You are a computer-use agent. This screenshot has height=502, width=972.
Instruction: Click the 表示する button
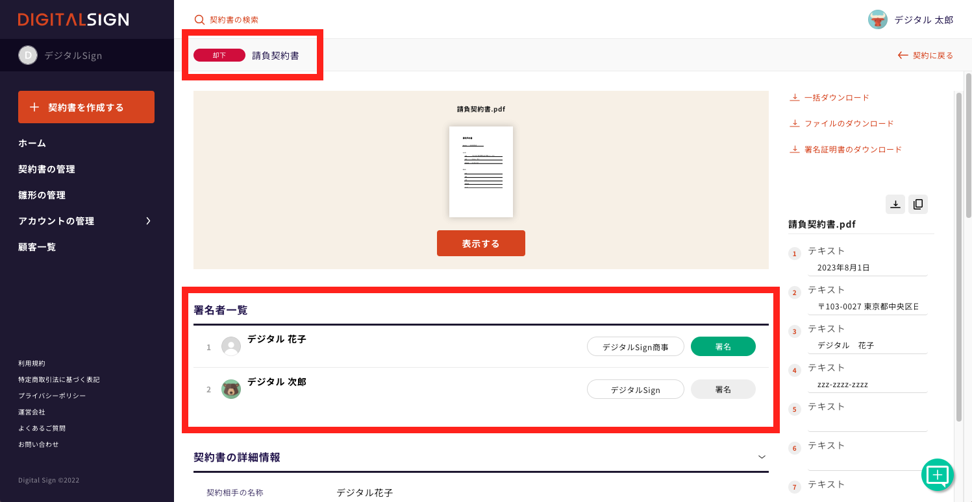(480, 243)
